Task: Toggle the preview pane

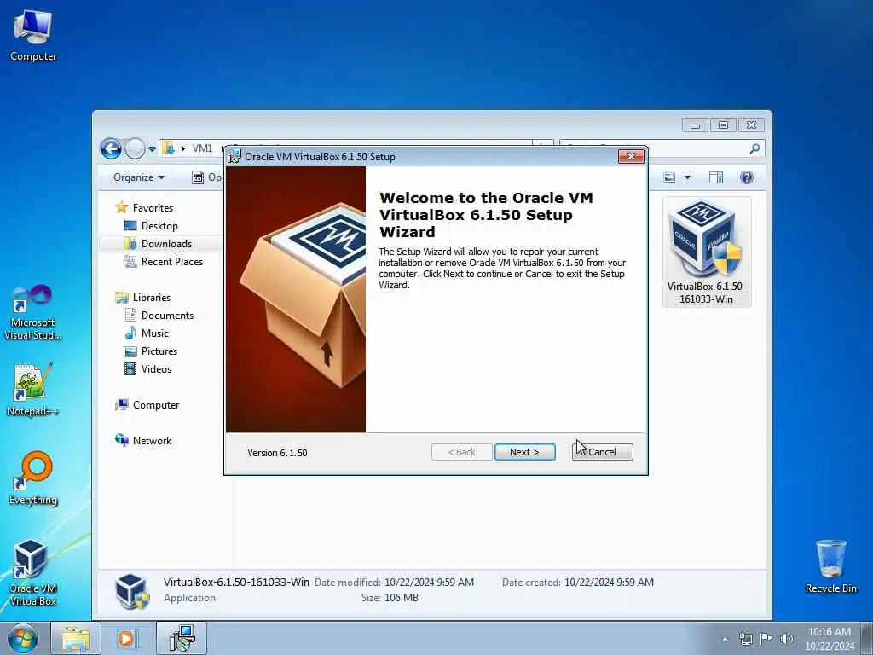Action: coord(716,177)
